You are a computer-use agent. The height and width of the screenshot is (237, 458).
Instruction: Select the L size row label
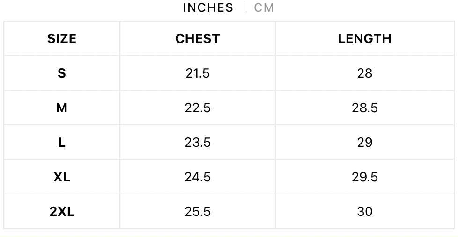pyautogui.click(x=62, y=143)
